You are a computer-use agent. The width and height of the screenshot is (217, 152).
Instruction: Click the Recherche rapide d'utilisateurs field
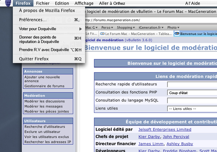point(192,84)
